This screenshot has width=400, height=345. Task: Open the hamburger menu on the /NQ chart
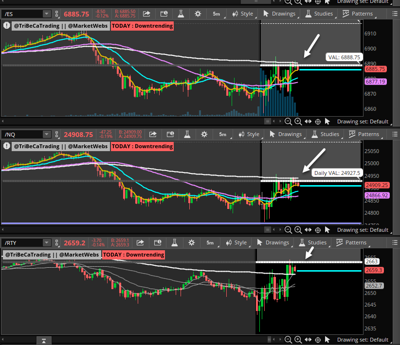click(x=395, y=134)
